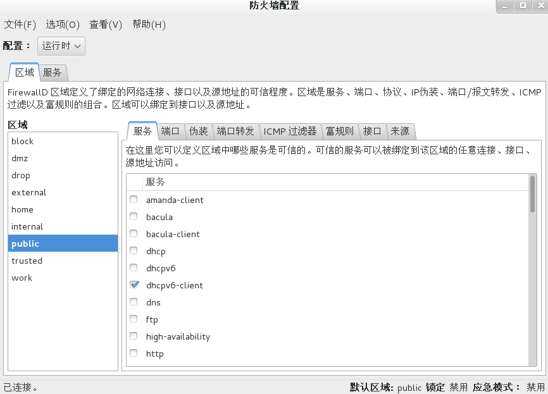Click the ftp service name
This screenshot has width=548, height=394.
click(x=152, y=319)
